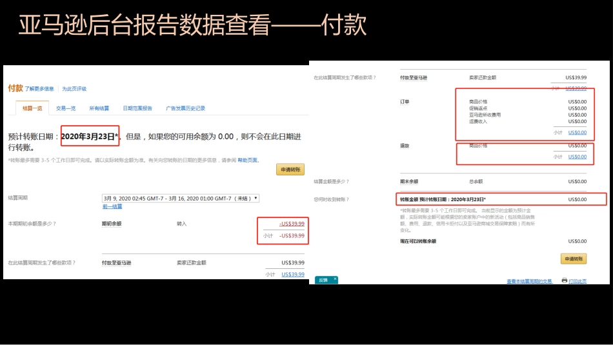Click the 期初余额 label
This screenshot has width=613, height=345.
(x=112, y=224)
